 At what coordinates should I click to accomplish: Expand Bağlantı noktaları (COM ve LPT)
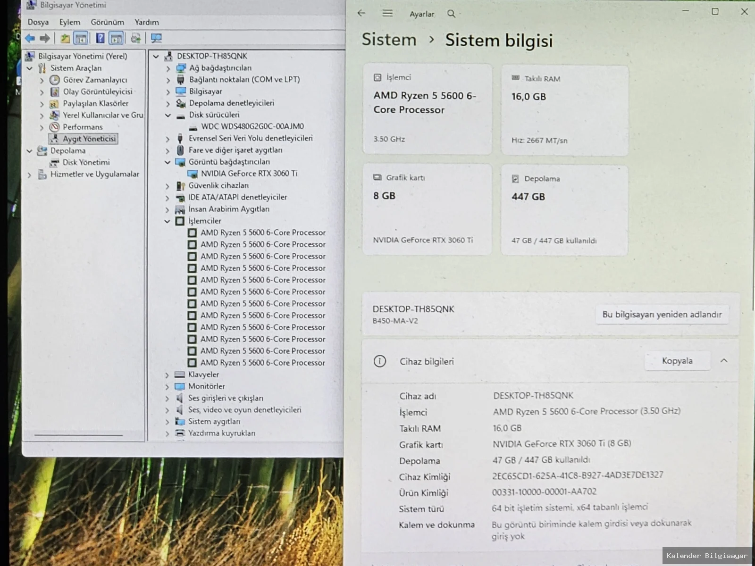click(168, 80)
